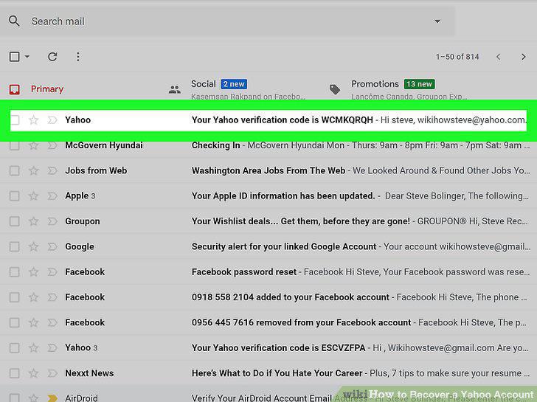Screen dimensions: 537x402
Task: Click the 2 new Social badge
Action: (x=234, y=84)
